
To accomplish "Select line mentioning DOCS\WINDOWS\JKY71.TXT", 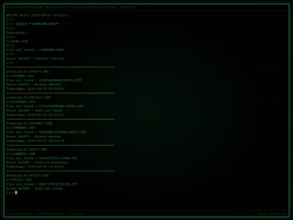I will 44,80.
